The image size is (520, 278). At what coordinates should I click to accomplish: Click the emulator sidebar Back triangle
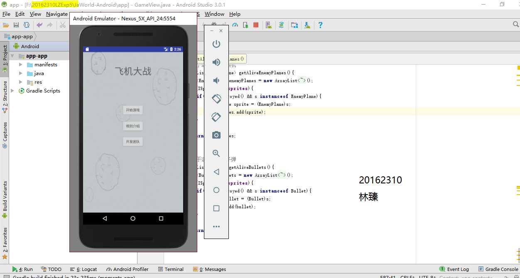tap(216, 172)
